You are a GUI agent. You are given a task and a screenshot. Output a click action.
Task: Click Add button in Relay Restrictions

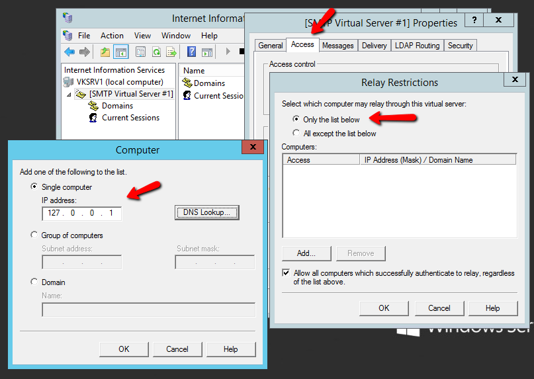[306, 253]
